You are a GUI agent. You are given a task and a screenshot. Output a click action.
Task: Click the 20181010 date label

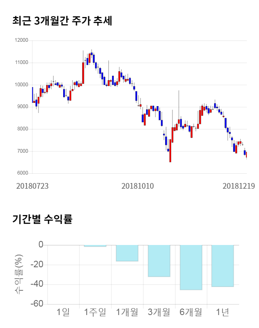pyautogui.click(x=138, y=186)
